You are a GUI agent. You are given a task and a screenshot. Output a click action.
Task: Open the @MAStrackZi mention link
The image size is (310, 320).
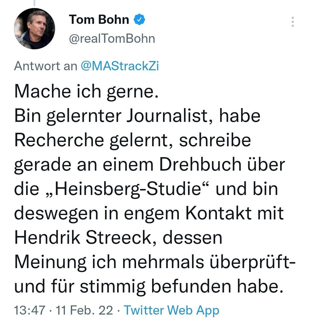pos(120,66)
